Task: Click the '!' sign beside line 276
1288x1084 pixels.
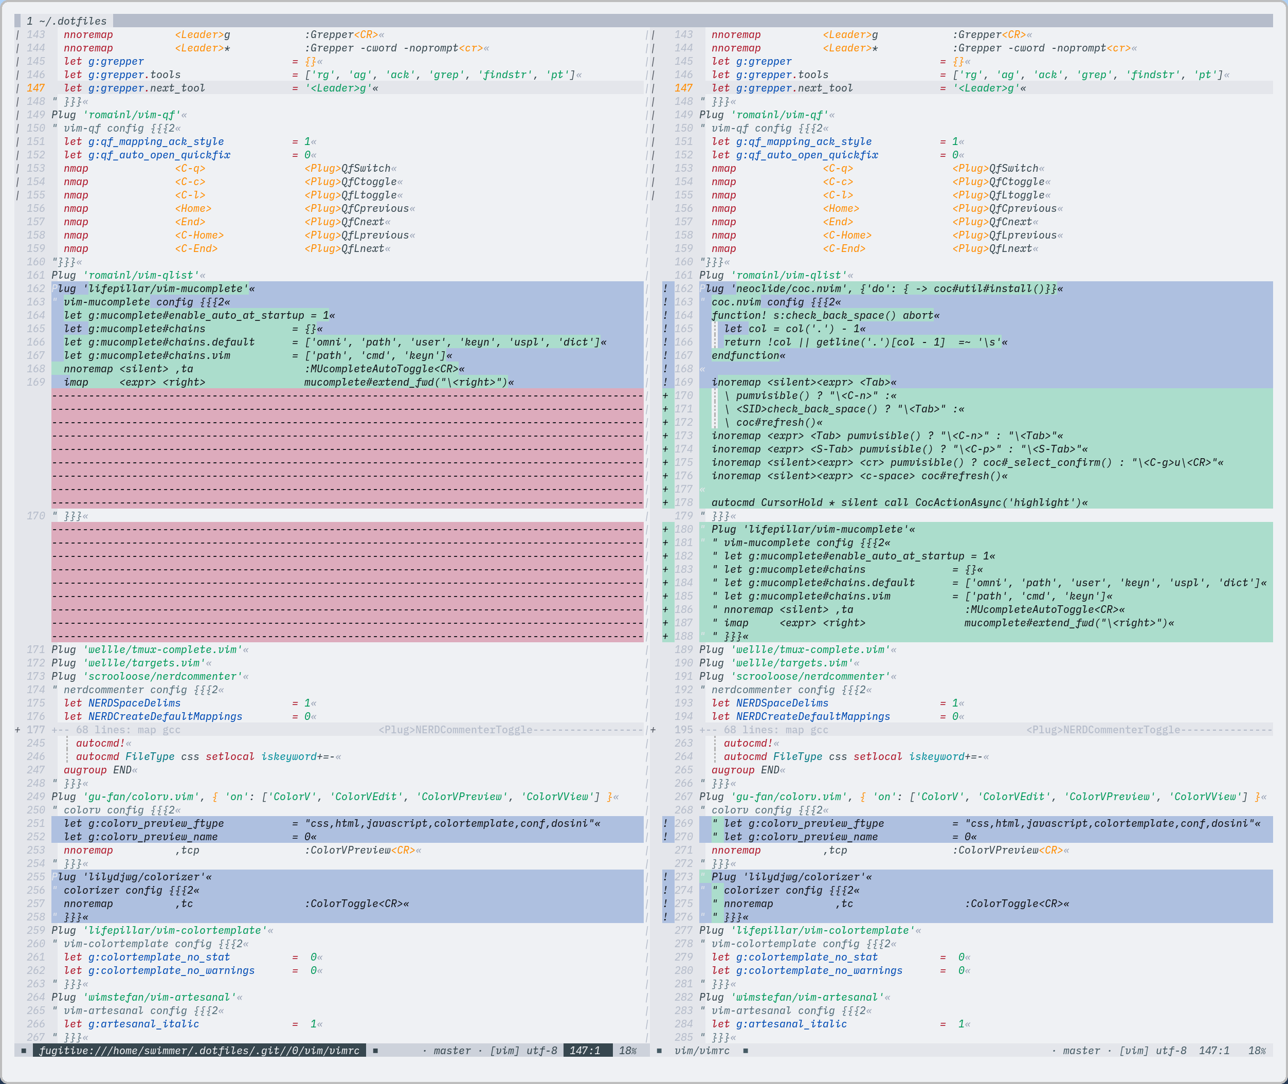Action: pyautogui.click(x=665, y=917)
